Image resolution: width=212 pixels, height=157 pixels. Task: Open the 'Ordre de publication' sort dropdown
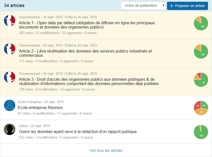[143, 6]
